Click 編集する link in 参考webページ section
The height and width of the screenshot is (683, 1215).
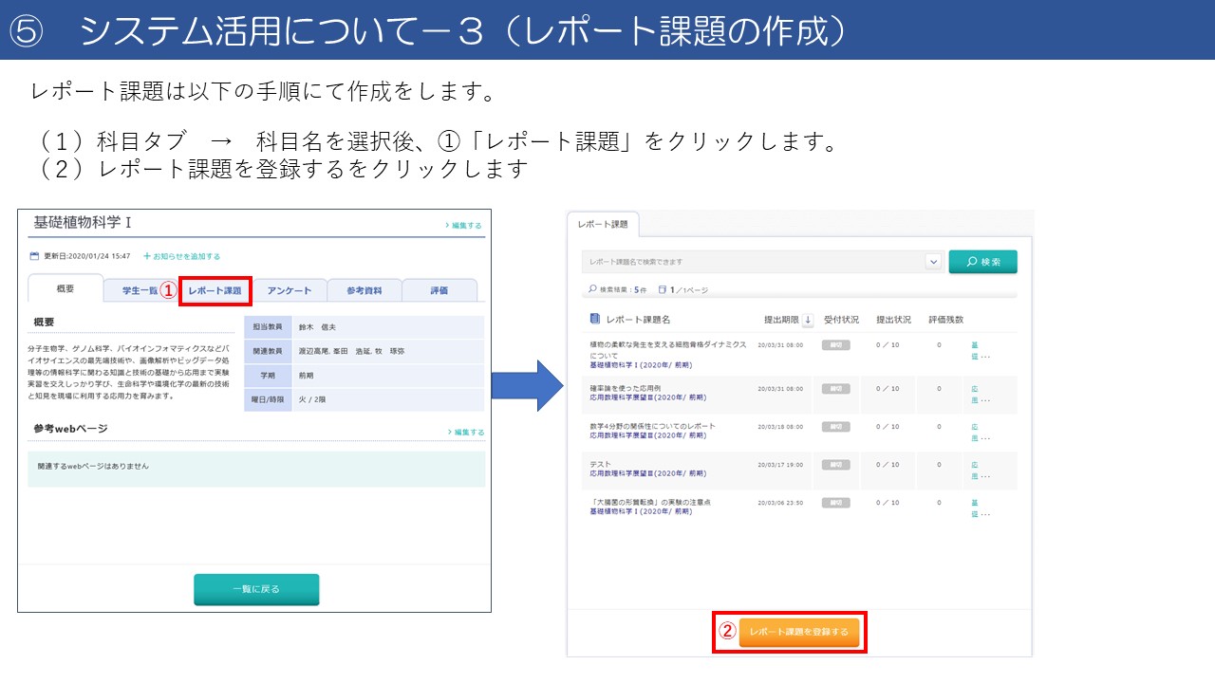coord(466,433)
